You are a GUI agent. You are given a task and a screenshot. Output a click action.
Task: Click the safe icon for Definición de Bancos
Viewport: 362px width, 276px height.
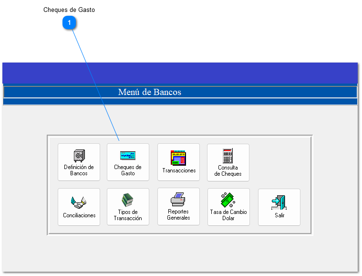click(x=79, y=156)
